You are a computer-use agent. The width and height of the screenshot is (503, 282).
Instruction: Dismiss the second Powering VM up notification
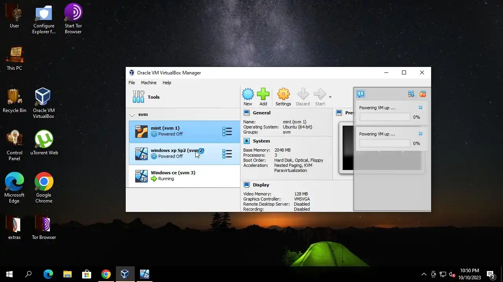(420, 134)
